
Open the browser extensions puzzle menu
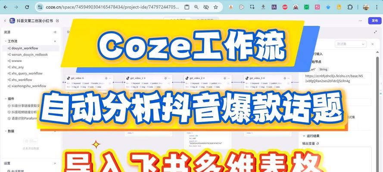point(350,7)
